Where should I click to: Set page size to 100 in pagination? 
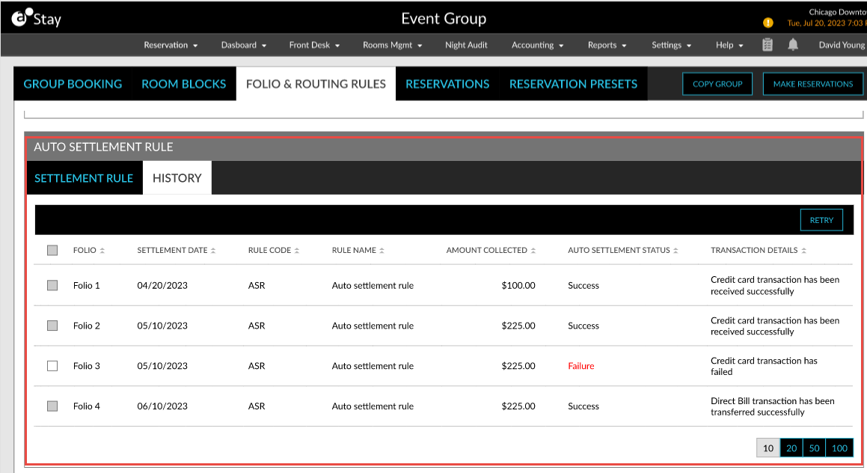pyautogui.click(x=839, y=448)
